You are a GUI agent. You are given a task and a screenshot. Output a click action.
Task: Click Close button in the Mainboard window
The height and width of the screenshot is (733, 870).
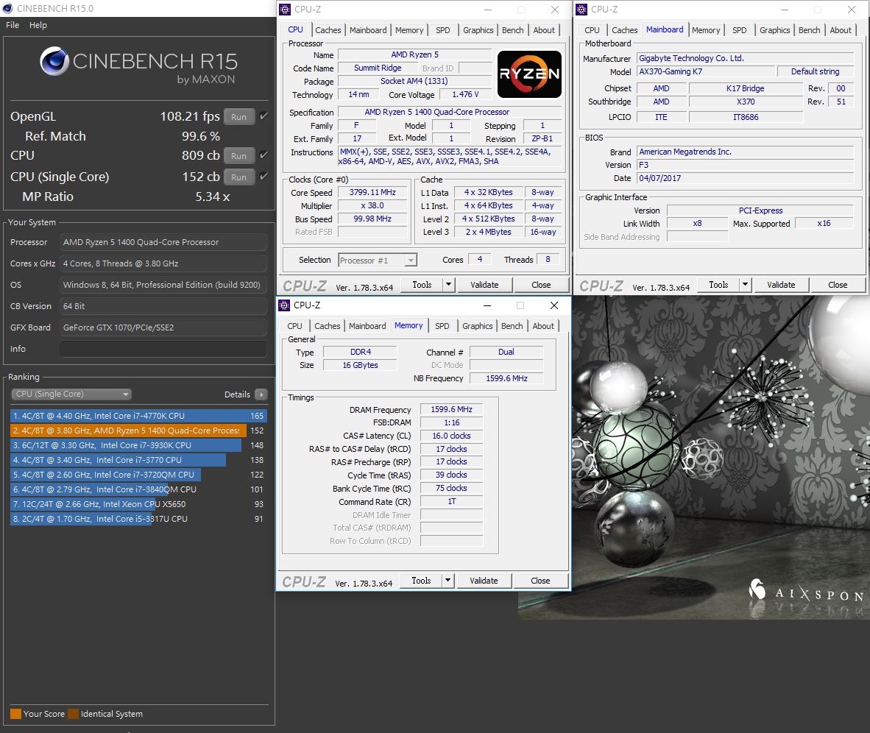click(838, 285)
